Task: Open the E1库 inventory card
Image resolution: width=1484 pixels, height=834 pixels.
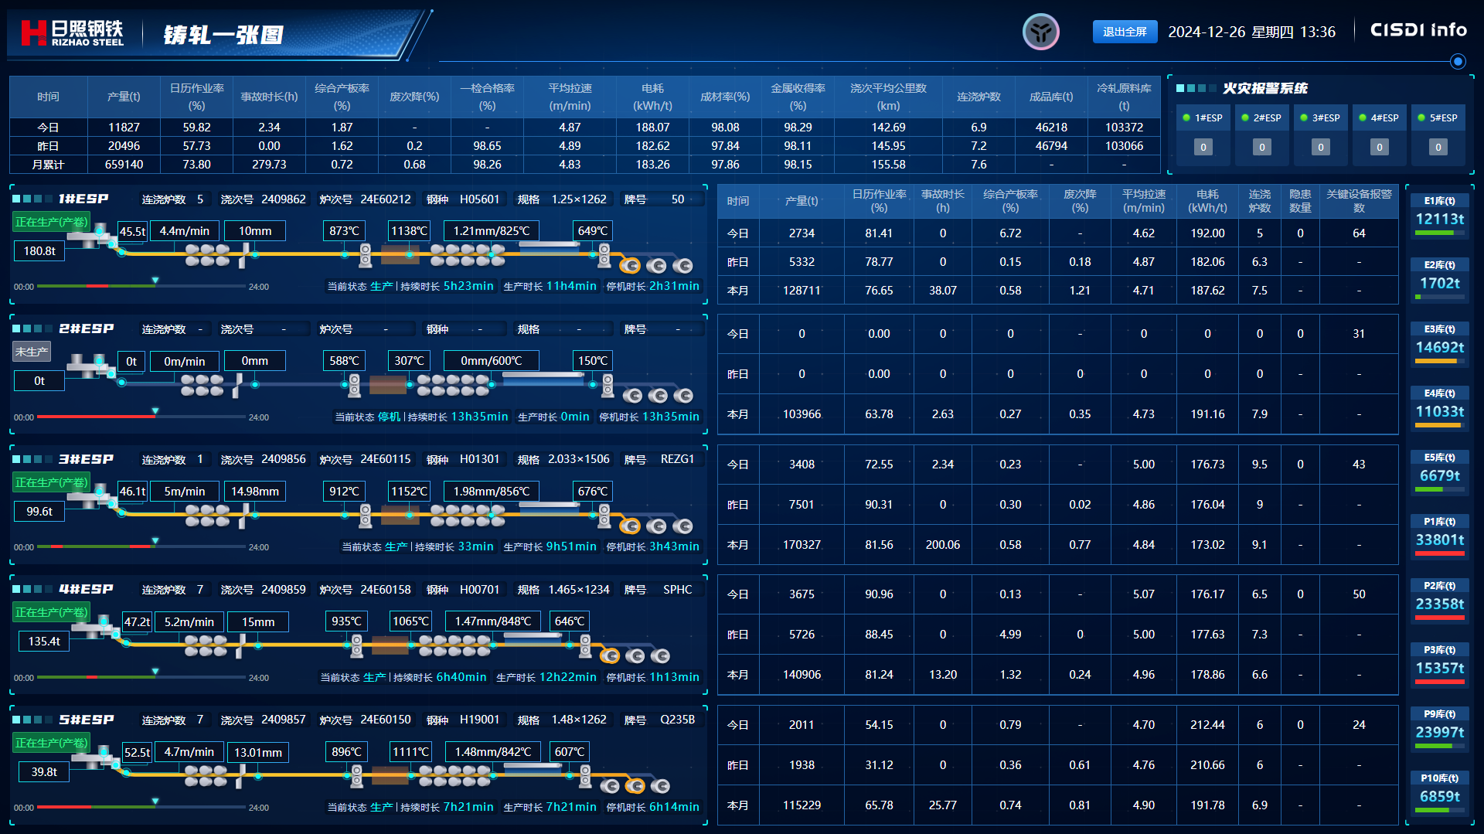Action: point(1439,213)
